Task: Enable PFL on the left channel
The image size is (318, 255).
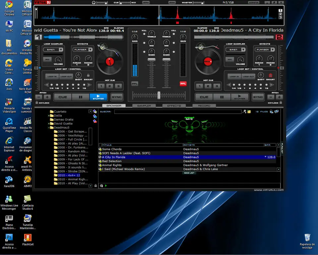Action: coord(135,84)
